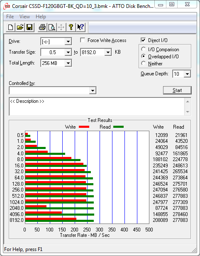This screenshot has width=200, height=256.
Task: Click the Description scrollbar up arrow
Action: click(x=188, y=102)
